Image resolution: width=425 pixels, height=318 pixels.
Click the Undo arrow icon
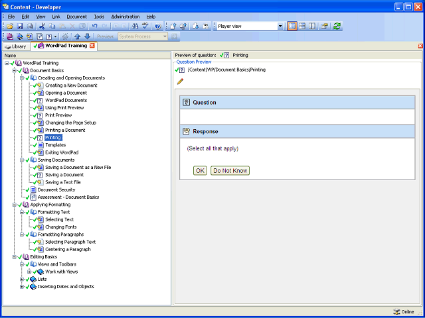94,26
